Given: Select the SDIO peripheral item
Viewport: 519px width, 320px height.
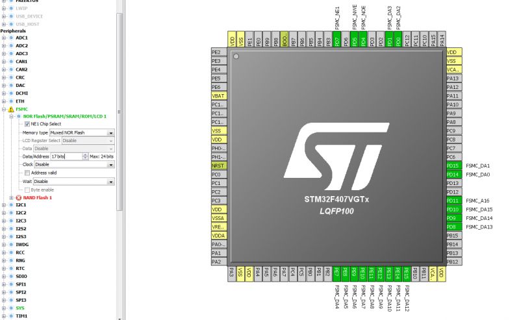Looking at the screenshot, I should point(21,277).
